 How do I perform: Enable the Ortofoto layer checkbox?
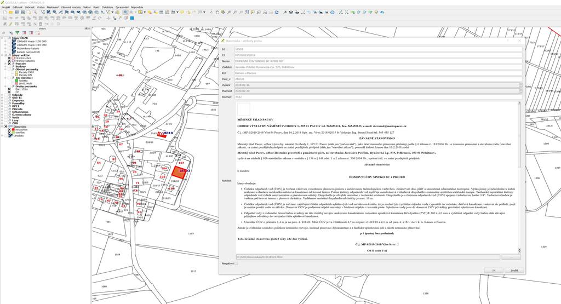(5, 136)
